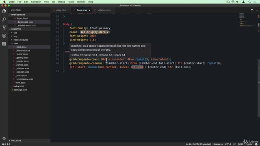Open root index.html in the file tree
This screenshot has width=260, height=146.
[x=19, y=86]
